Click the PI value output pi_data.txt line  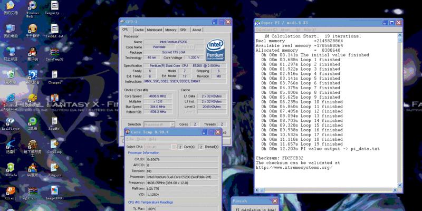pos(320,149)
